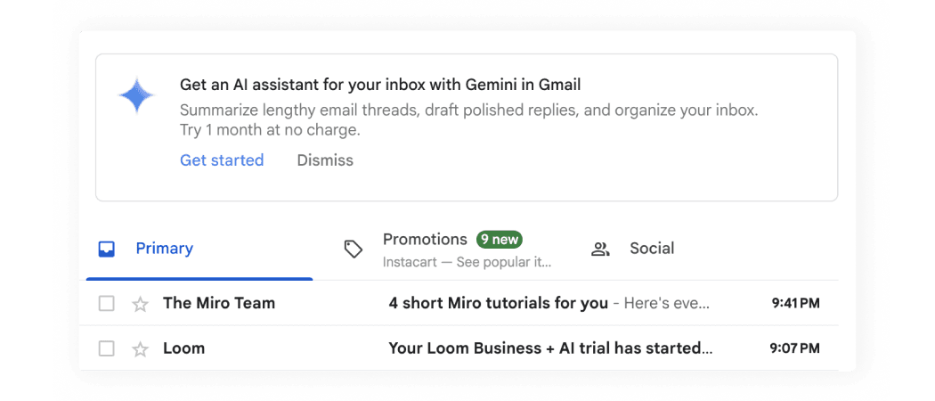
Task: Click the 9:41 PM timestamp
Action: tap(795, 303)
